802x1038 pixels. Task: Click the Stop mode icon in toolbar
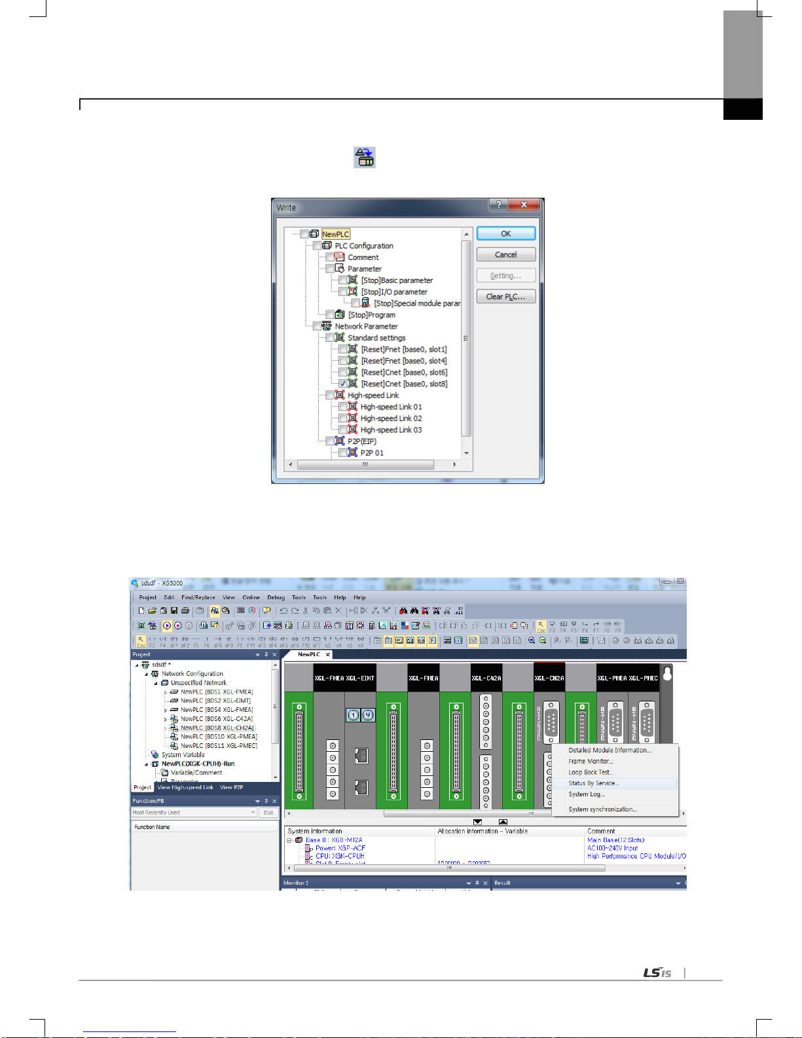click(177, 625)
